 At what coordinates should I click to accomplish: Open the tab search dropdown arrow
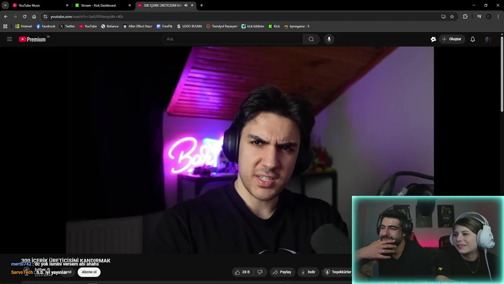5,5
